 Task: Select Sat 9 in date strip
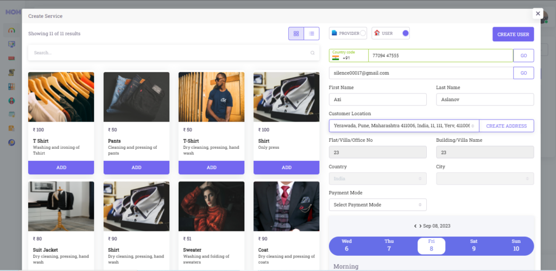coord(473,245)
